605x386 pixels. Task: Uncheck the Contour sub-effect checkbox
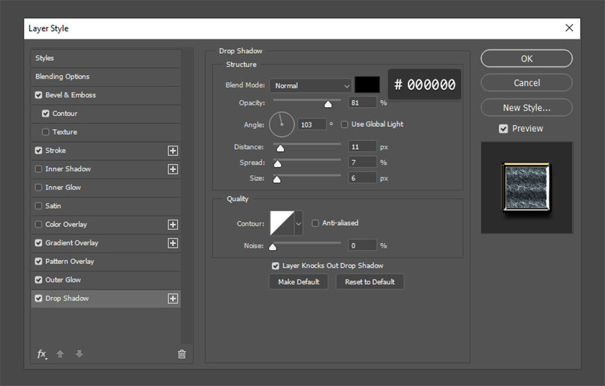point(46,113)
